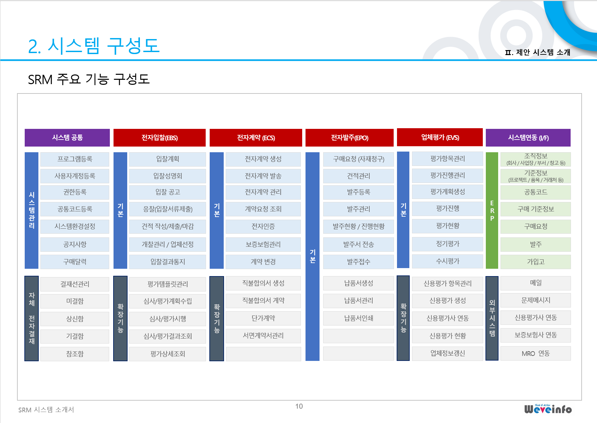Select the 견적 작성/제출/마감 cell
The image size is (597, 423).
click(x=168, y=227)
